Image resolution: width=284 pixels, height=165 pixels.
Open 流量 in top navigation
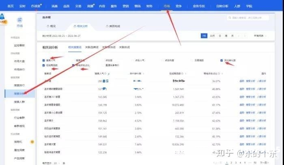coord(54,6)
